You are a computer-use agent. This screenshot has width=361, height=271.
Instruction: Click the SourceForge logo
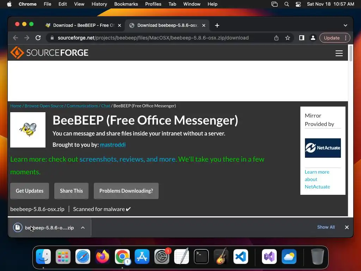point(49,53)
